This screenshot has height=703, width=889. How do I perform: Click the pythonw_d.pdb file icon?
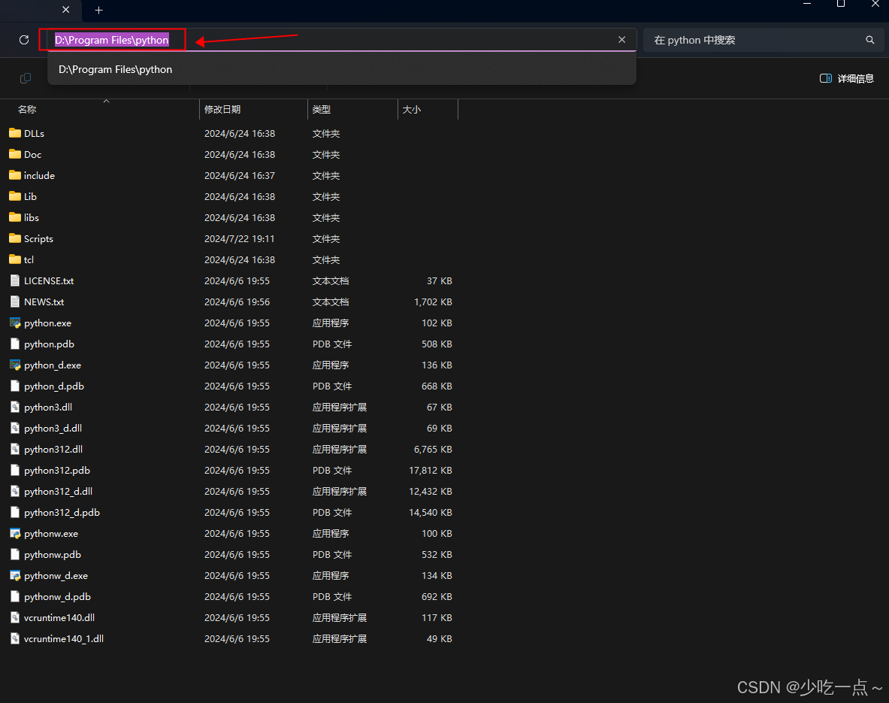coord(15,596)
